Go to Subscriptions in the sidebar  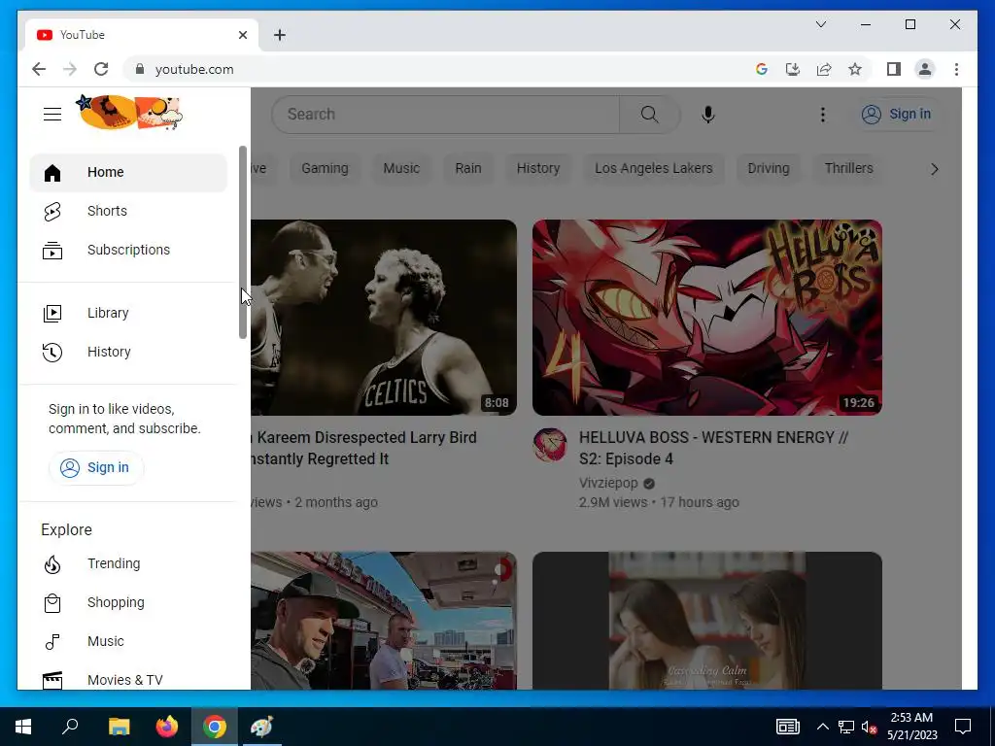point(128,250)
